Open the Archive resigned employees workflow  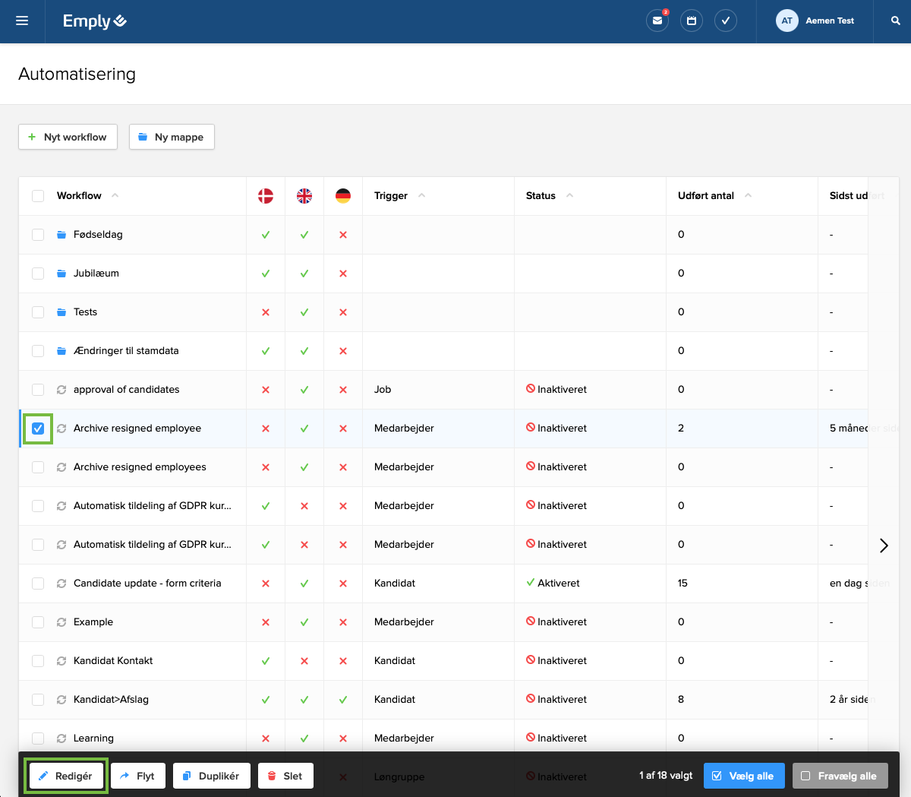tap(140, 466)
